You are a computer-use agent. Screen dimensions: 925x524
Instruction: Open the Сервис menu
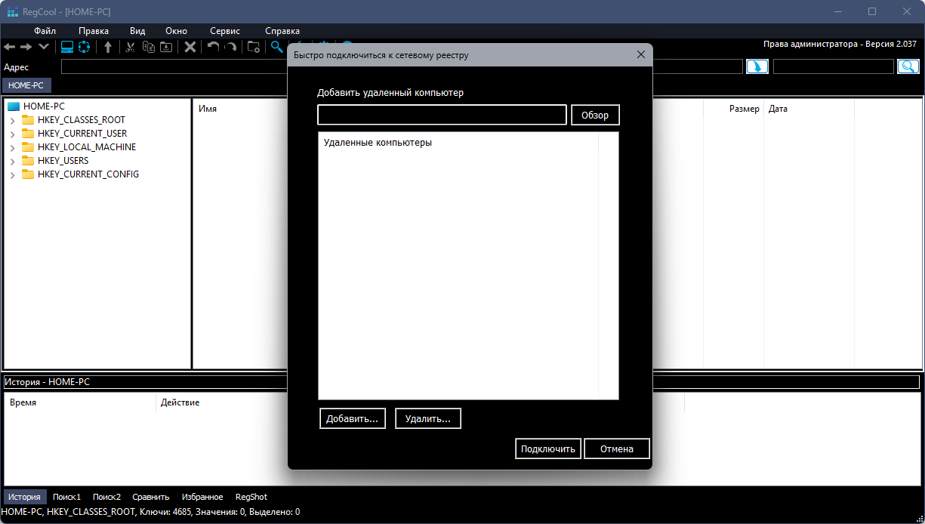[225, 31]
